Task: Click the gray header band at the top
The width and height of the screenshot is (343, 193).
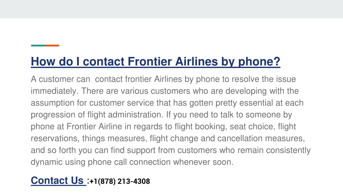Action: tap(171, 9)
